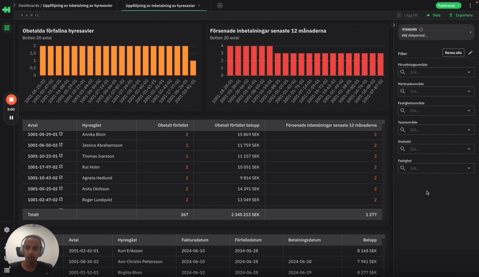Open external link for contract 1001-10-43-02
Viewport: 479px width, 277px height.
point(61,177)
